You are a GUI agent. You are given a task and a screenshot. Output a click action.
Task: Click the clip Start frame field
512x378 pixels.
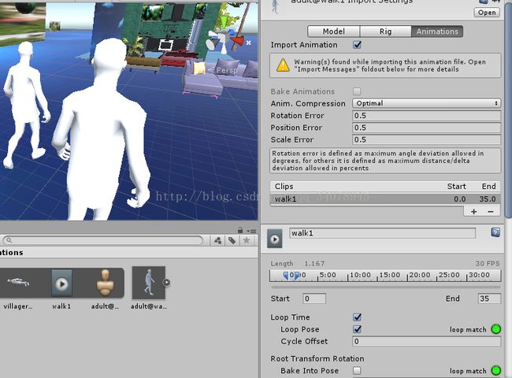pyautogui.click(x=314, y=298)
